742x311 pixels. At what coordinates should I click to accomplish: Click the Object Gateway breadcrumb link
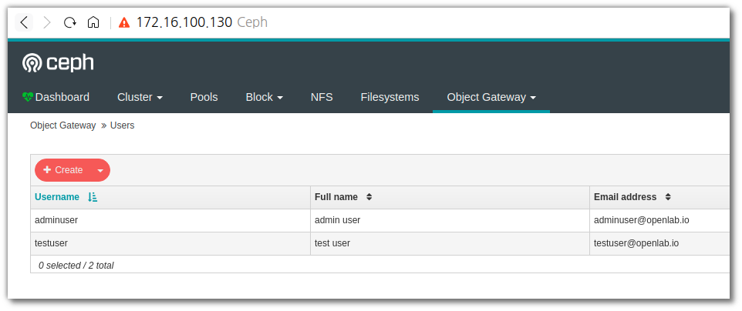pos(63,125)
